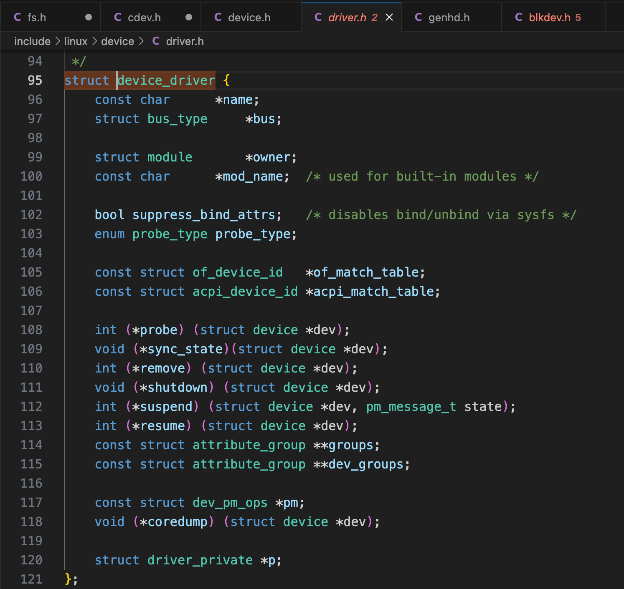
Task: Click line number 108 in the gutter
Action: 32,330
